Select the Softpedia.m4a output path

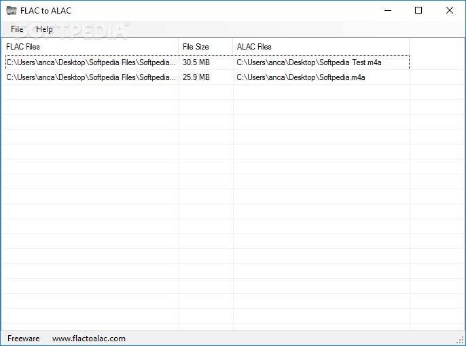pos(301,77)
